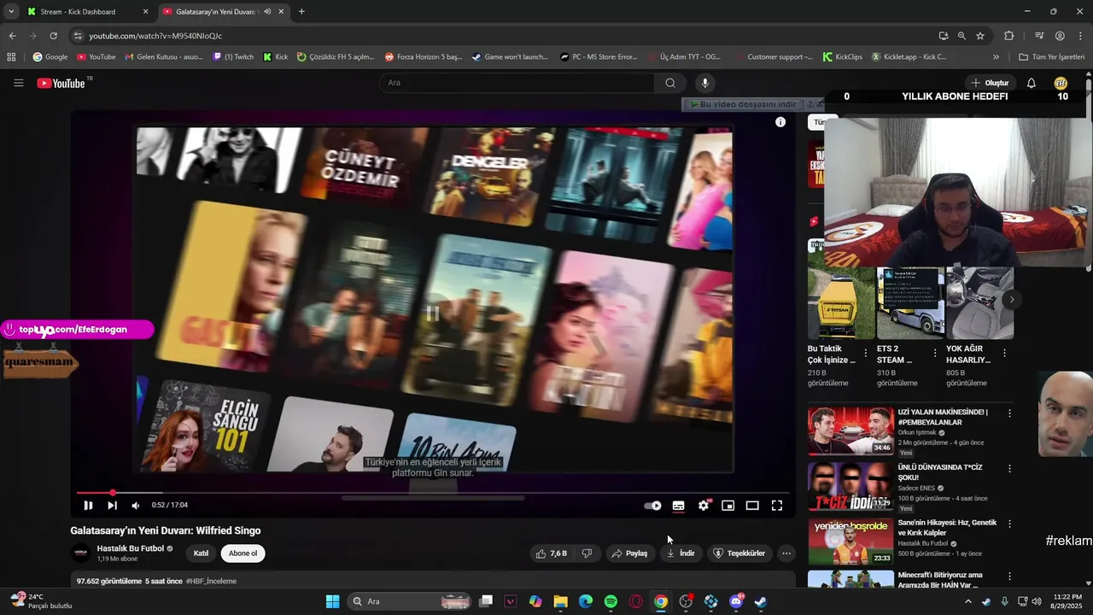Focus the YouTube search box
This screenshot has height=615, width=1093.
517,83
